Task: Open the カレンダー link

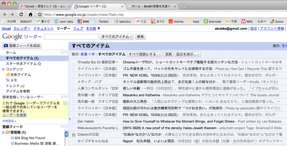Action: click(x=22, y=29)
